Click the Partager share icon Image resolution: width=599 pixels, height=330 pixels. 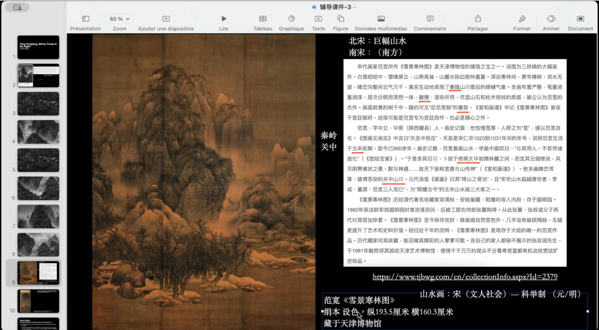tap(478, 19)
